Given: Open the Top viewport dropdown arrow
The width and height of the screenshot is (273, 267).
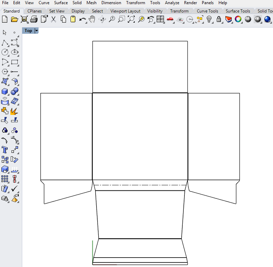Looking at the screenshot, I should (x=36, y=31).
